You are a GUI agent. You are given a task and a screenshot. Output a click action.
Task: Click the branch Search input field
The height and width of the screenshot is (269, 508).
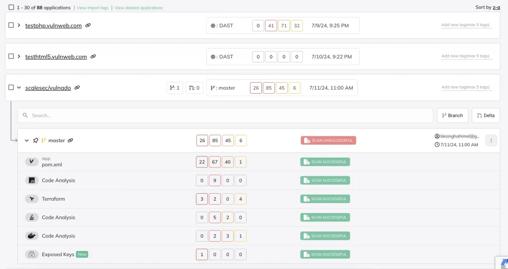(x=228, y=115)
